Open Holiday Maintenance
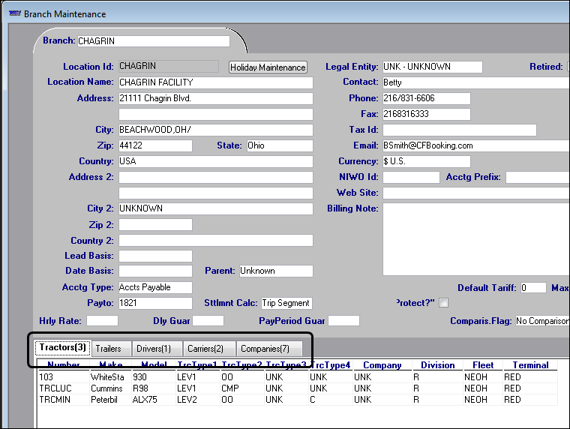 coord(268,67)
